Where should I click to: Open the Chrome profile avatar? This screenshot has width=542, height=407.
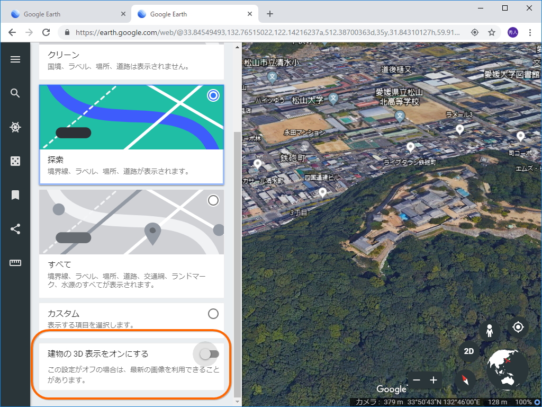[x=512, y=32]
